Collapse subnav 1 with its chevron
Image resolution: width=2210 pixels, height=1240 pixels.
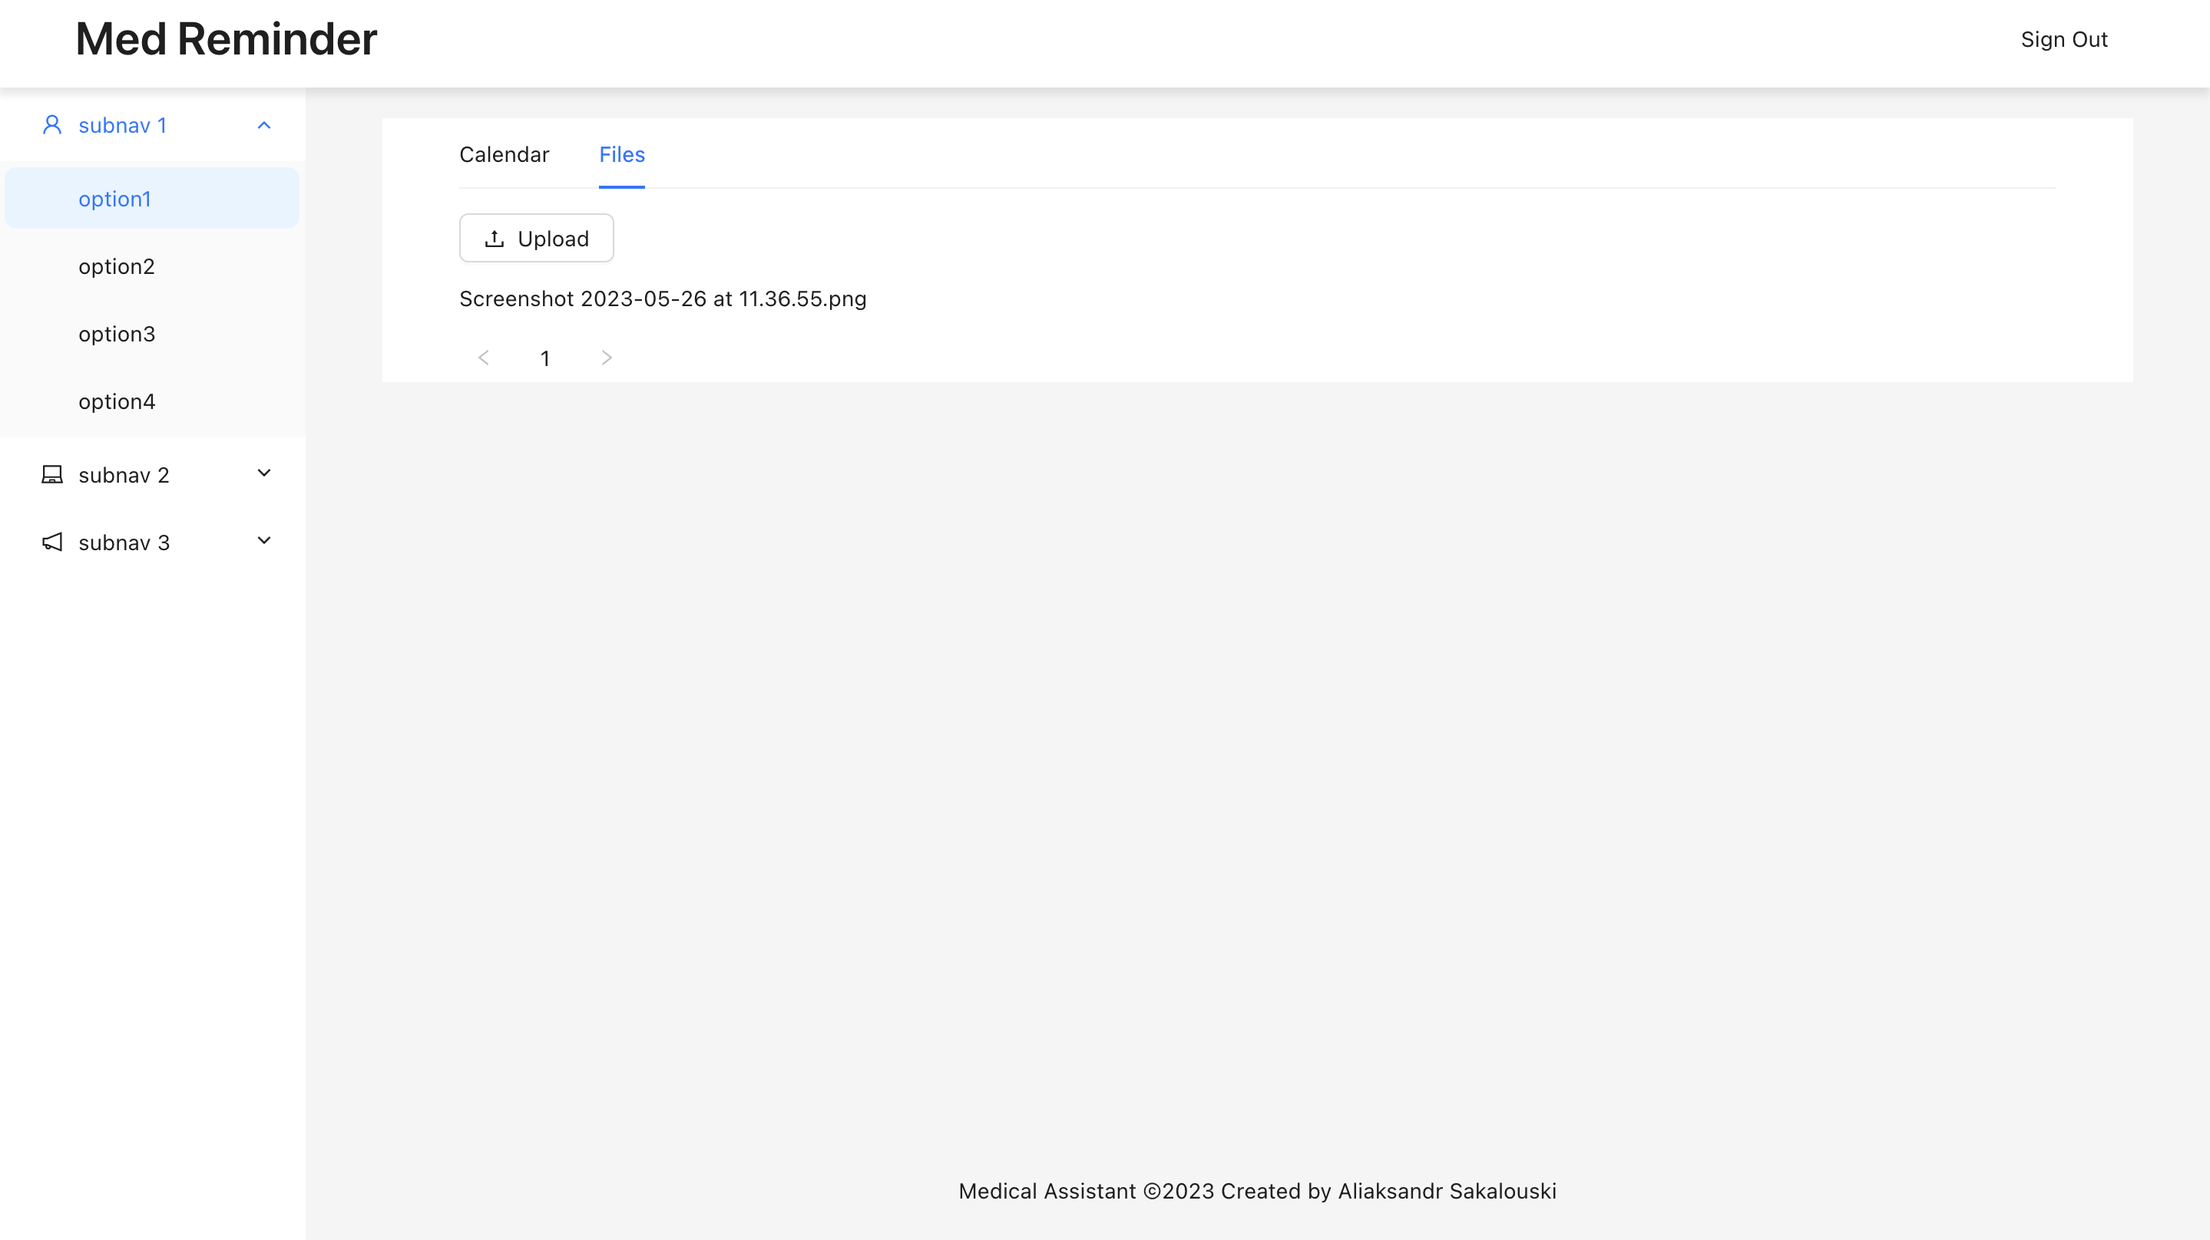point(264,125)
